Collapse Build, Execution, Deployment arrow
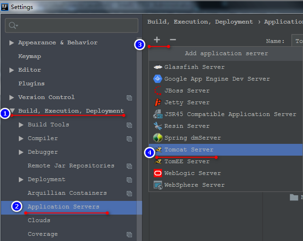The width and height of the screenshot is (303, 241). pos(12,110)
